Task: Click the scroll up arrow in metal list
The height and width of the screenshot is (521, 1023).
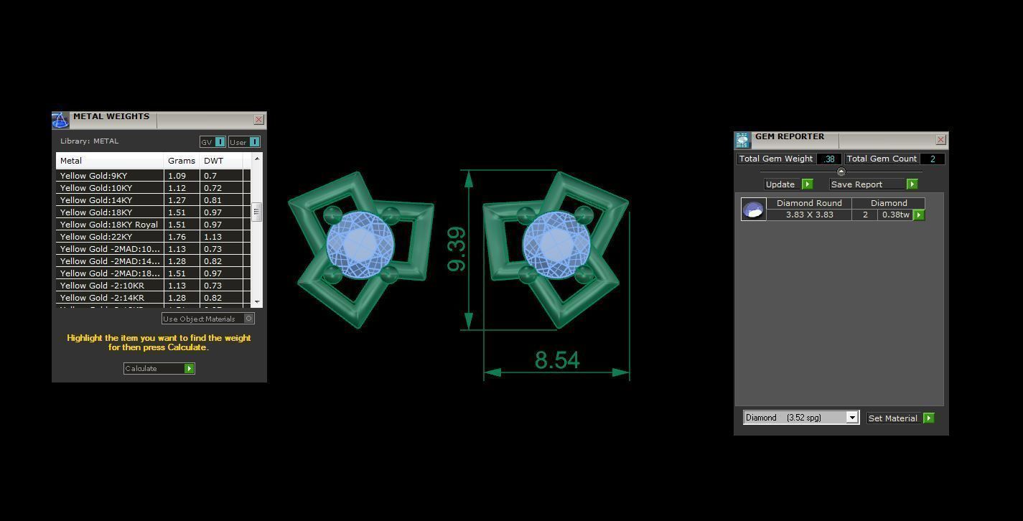Action: pos(257,158)
